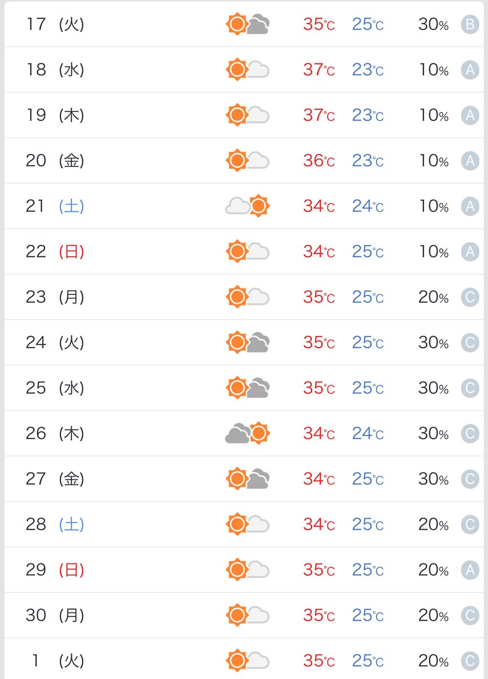
Task: Click the cloud-then-sun icon for day 21
Action: 247,206
